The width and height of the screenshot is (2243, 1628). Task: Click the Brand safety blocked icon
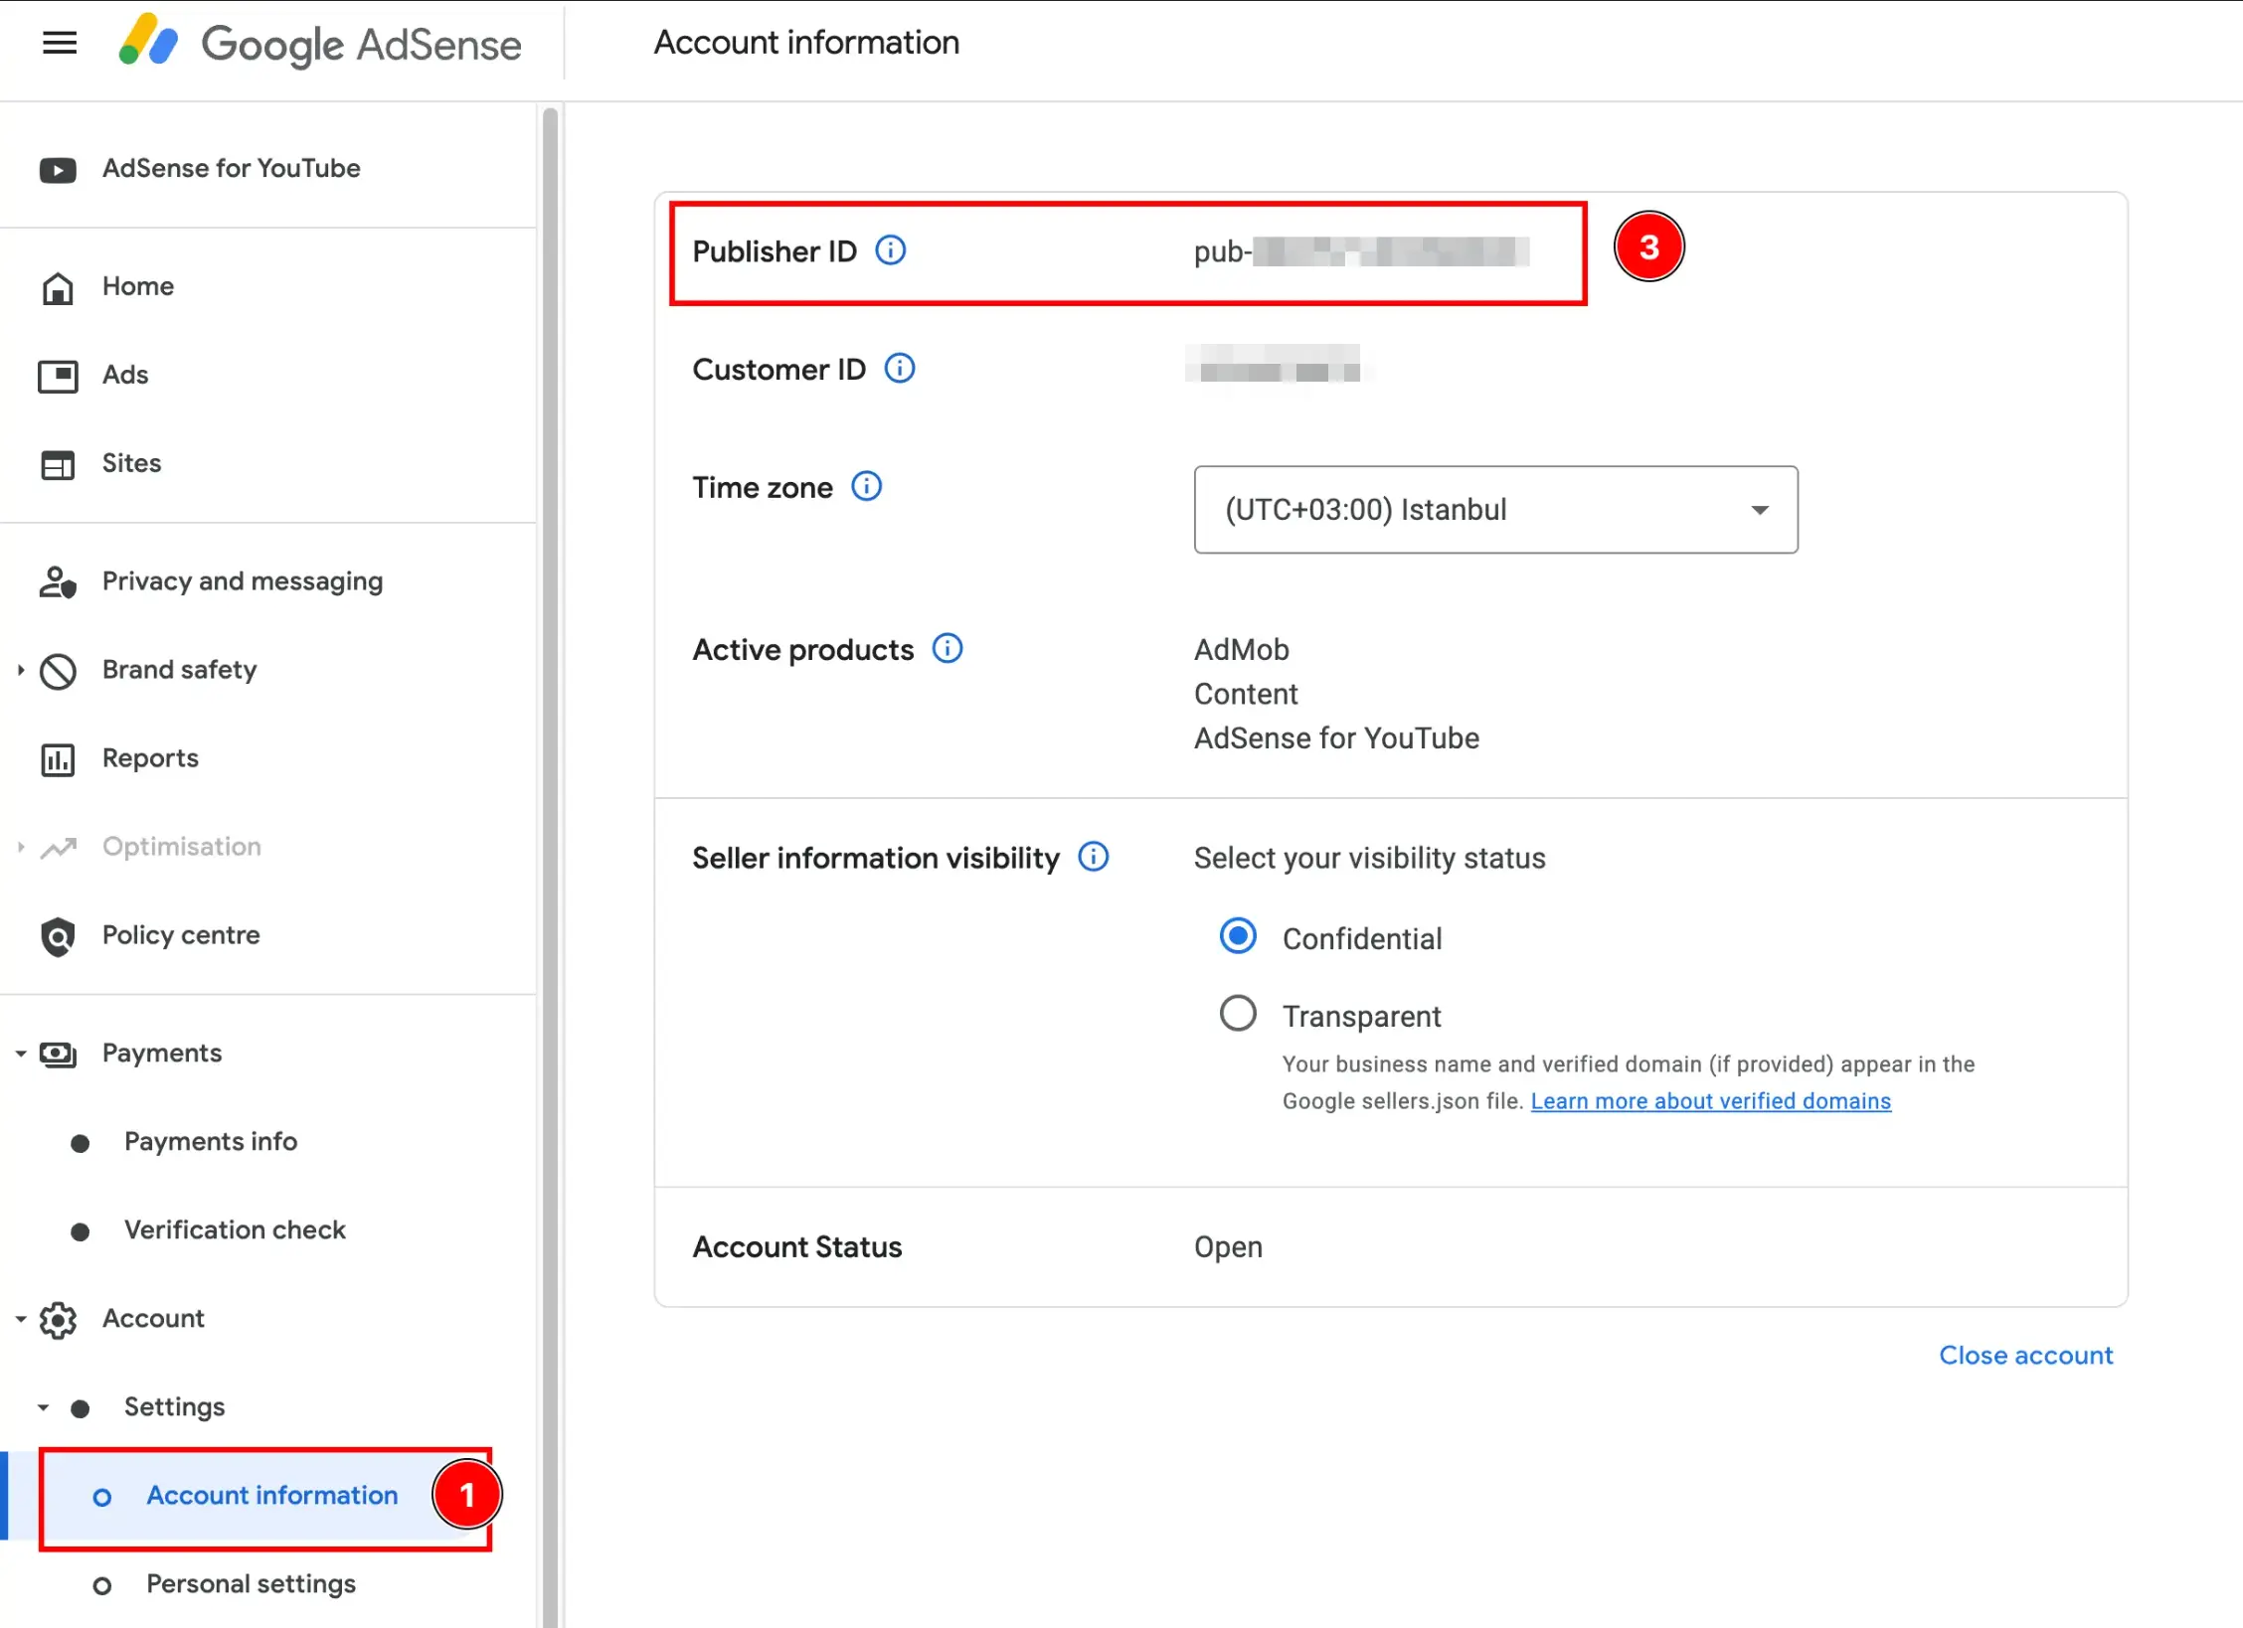click(x=58, y=671)
